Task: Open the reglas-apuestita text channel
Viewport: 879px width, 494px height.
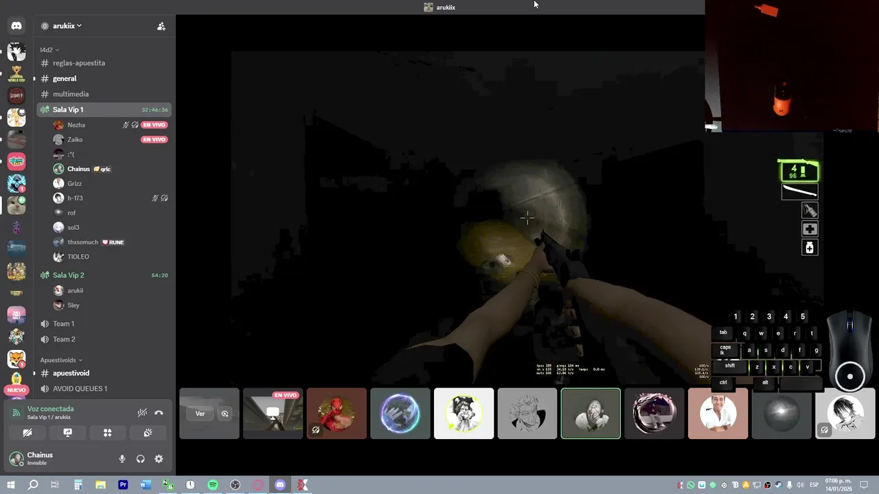Action: tap(103, 63)
